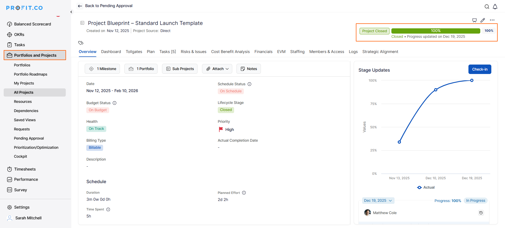Switch to the Tollgates tab
This screenshot has width=505, height=228.
pos(134,52)
